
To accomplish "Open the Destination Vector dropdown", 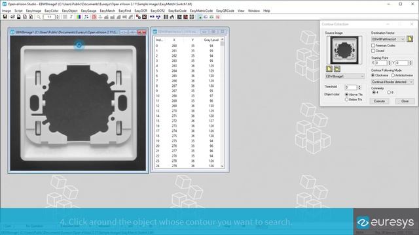I will pyautogui.click(x=388, y=39).
